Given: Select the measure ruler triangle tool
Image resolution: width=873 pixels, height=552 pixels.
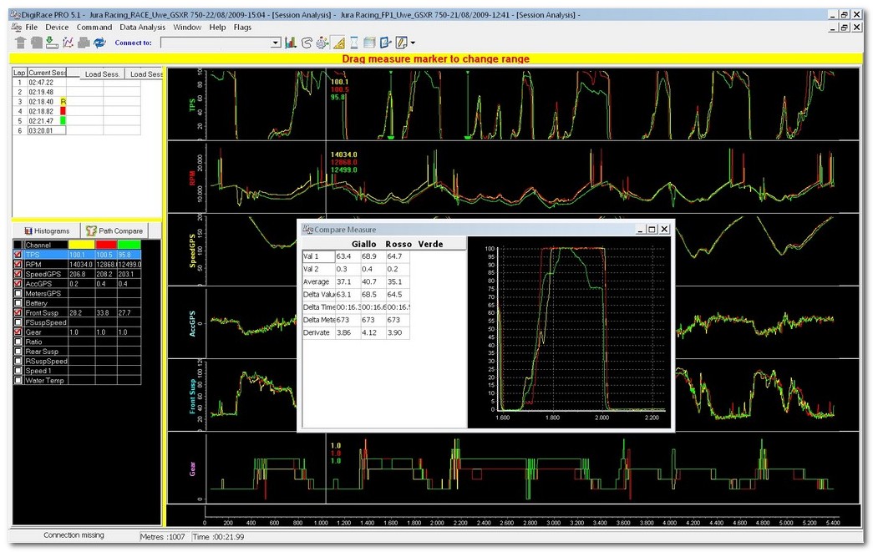Looking at the screenshot, I should (338, 43).
